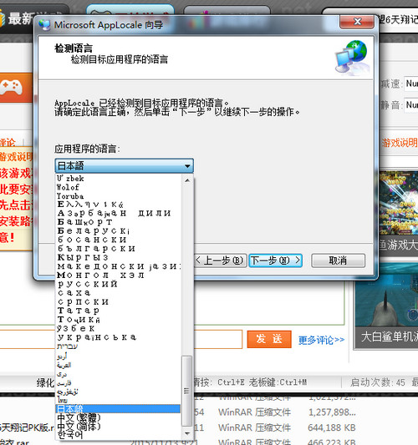Click the 取消 cancel button
Screen dimensions: 418x445
point(338,260)
